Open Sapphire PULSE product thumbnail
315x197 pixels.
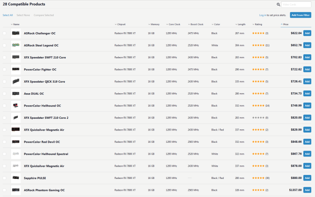coord(16,178)
